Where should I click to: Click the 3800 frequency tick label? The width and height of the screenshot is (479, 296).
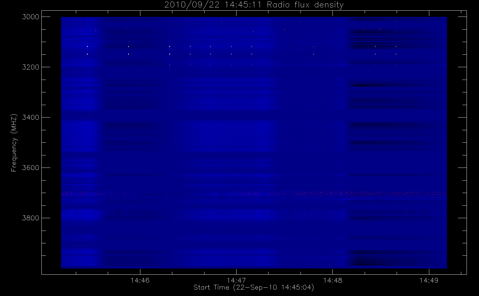point(31,218)
